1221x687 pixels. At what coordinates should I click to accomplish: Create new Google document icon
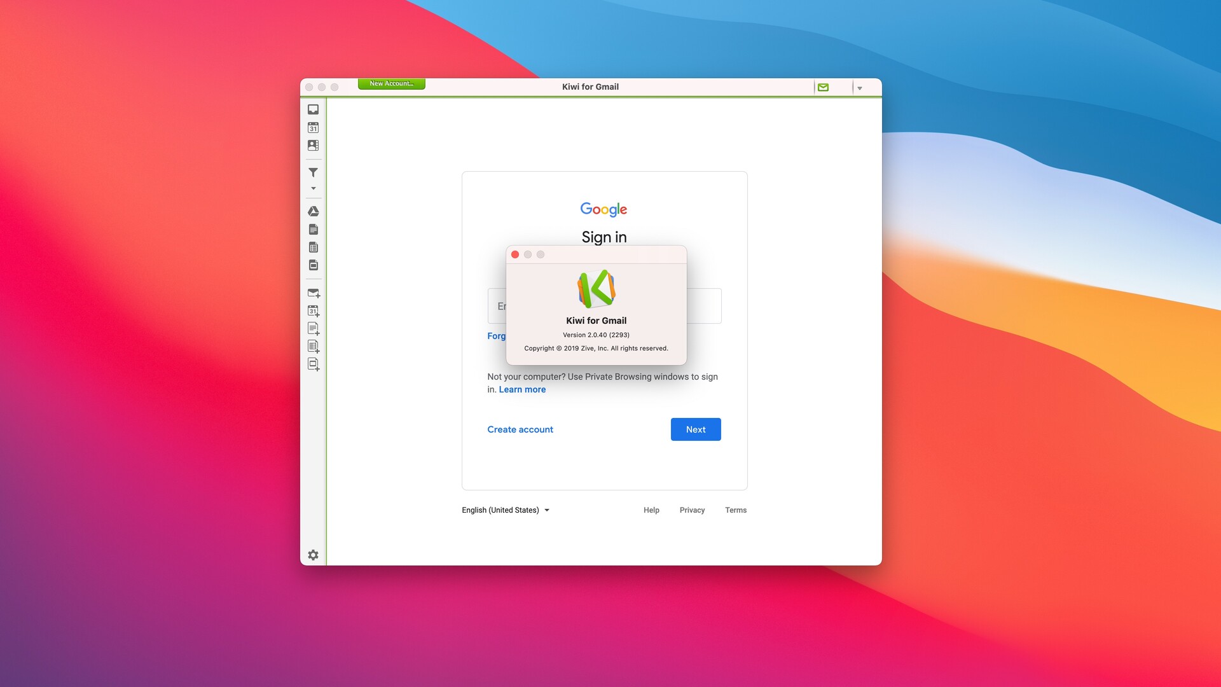pyautogui.click(x=314, y=329)
